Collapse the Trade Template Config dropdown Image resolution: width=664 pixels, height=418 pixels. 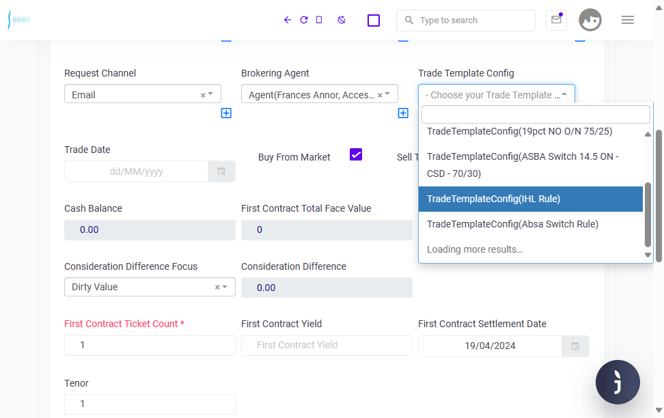pos(564,94)
